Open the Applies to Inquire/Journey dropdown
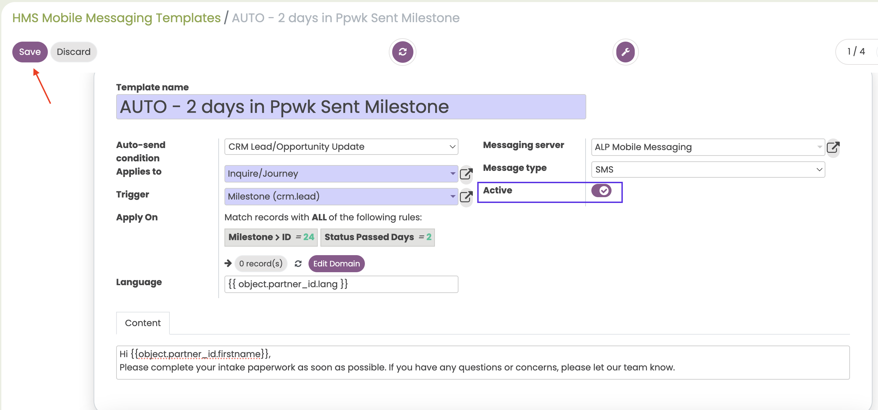 click(452, 174)
